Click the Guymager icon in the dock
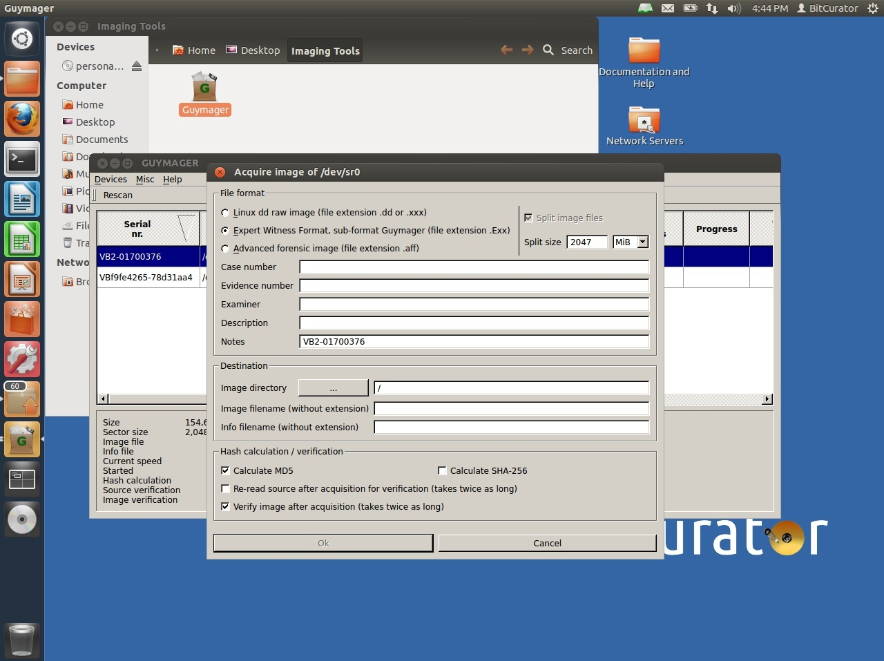884x661 pixels. [x=22, y=439]
